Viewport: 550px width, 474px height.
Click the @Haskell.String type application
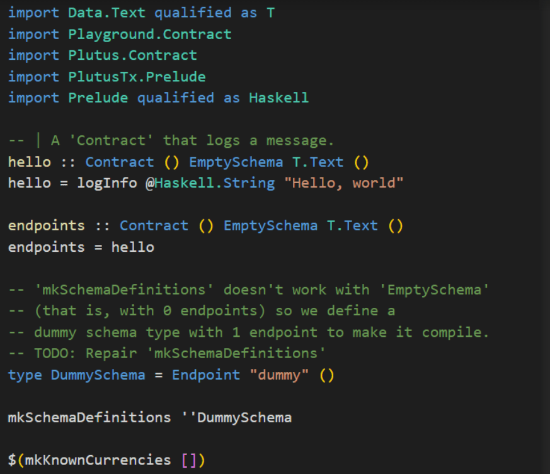pos(214,183)
